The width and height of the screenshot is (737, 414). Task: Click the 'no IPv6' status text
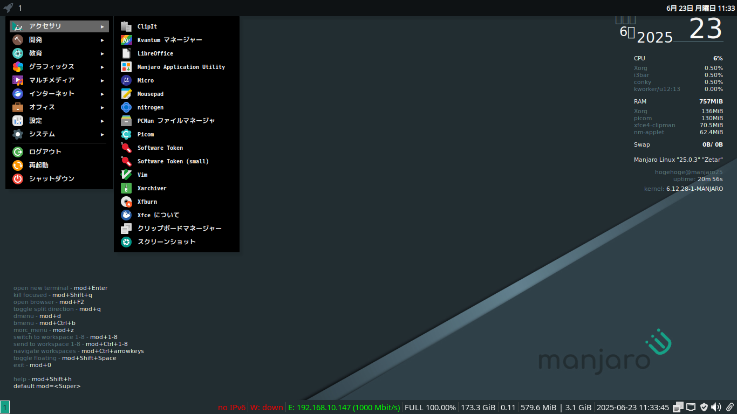[232, 408]
